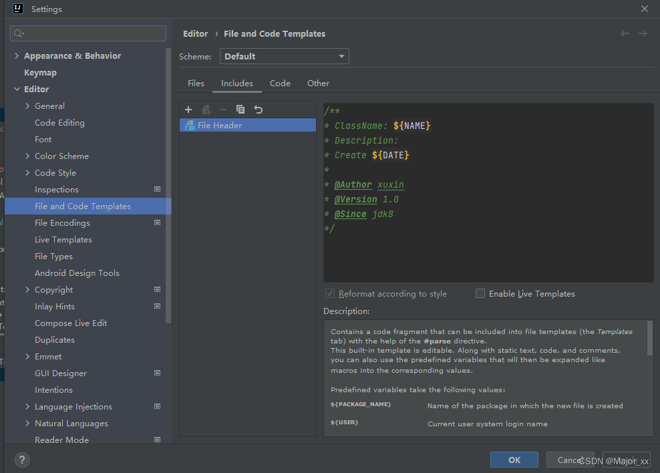
Task: Open Live Templates settings
Action: [x=63, y=239]
